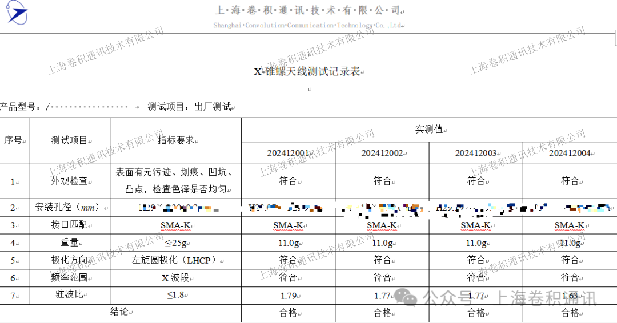Viewport: 617px width, 323px height.
Task: Click 符合 in 频率范围 row under 202412002
Action: click(382, 278)
